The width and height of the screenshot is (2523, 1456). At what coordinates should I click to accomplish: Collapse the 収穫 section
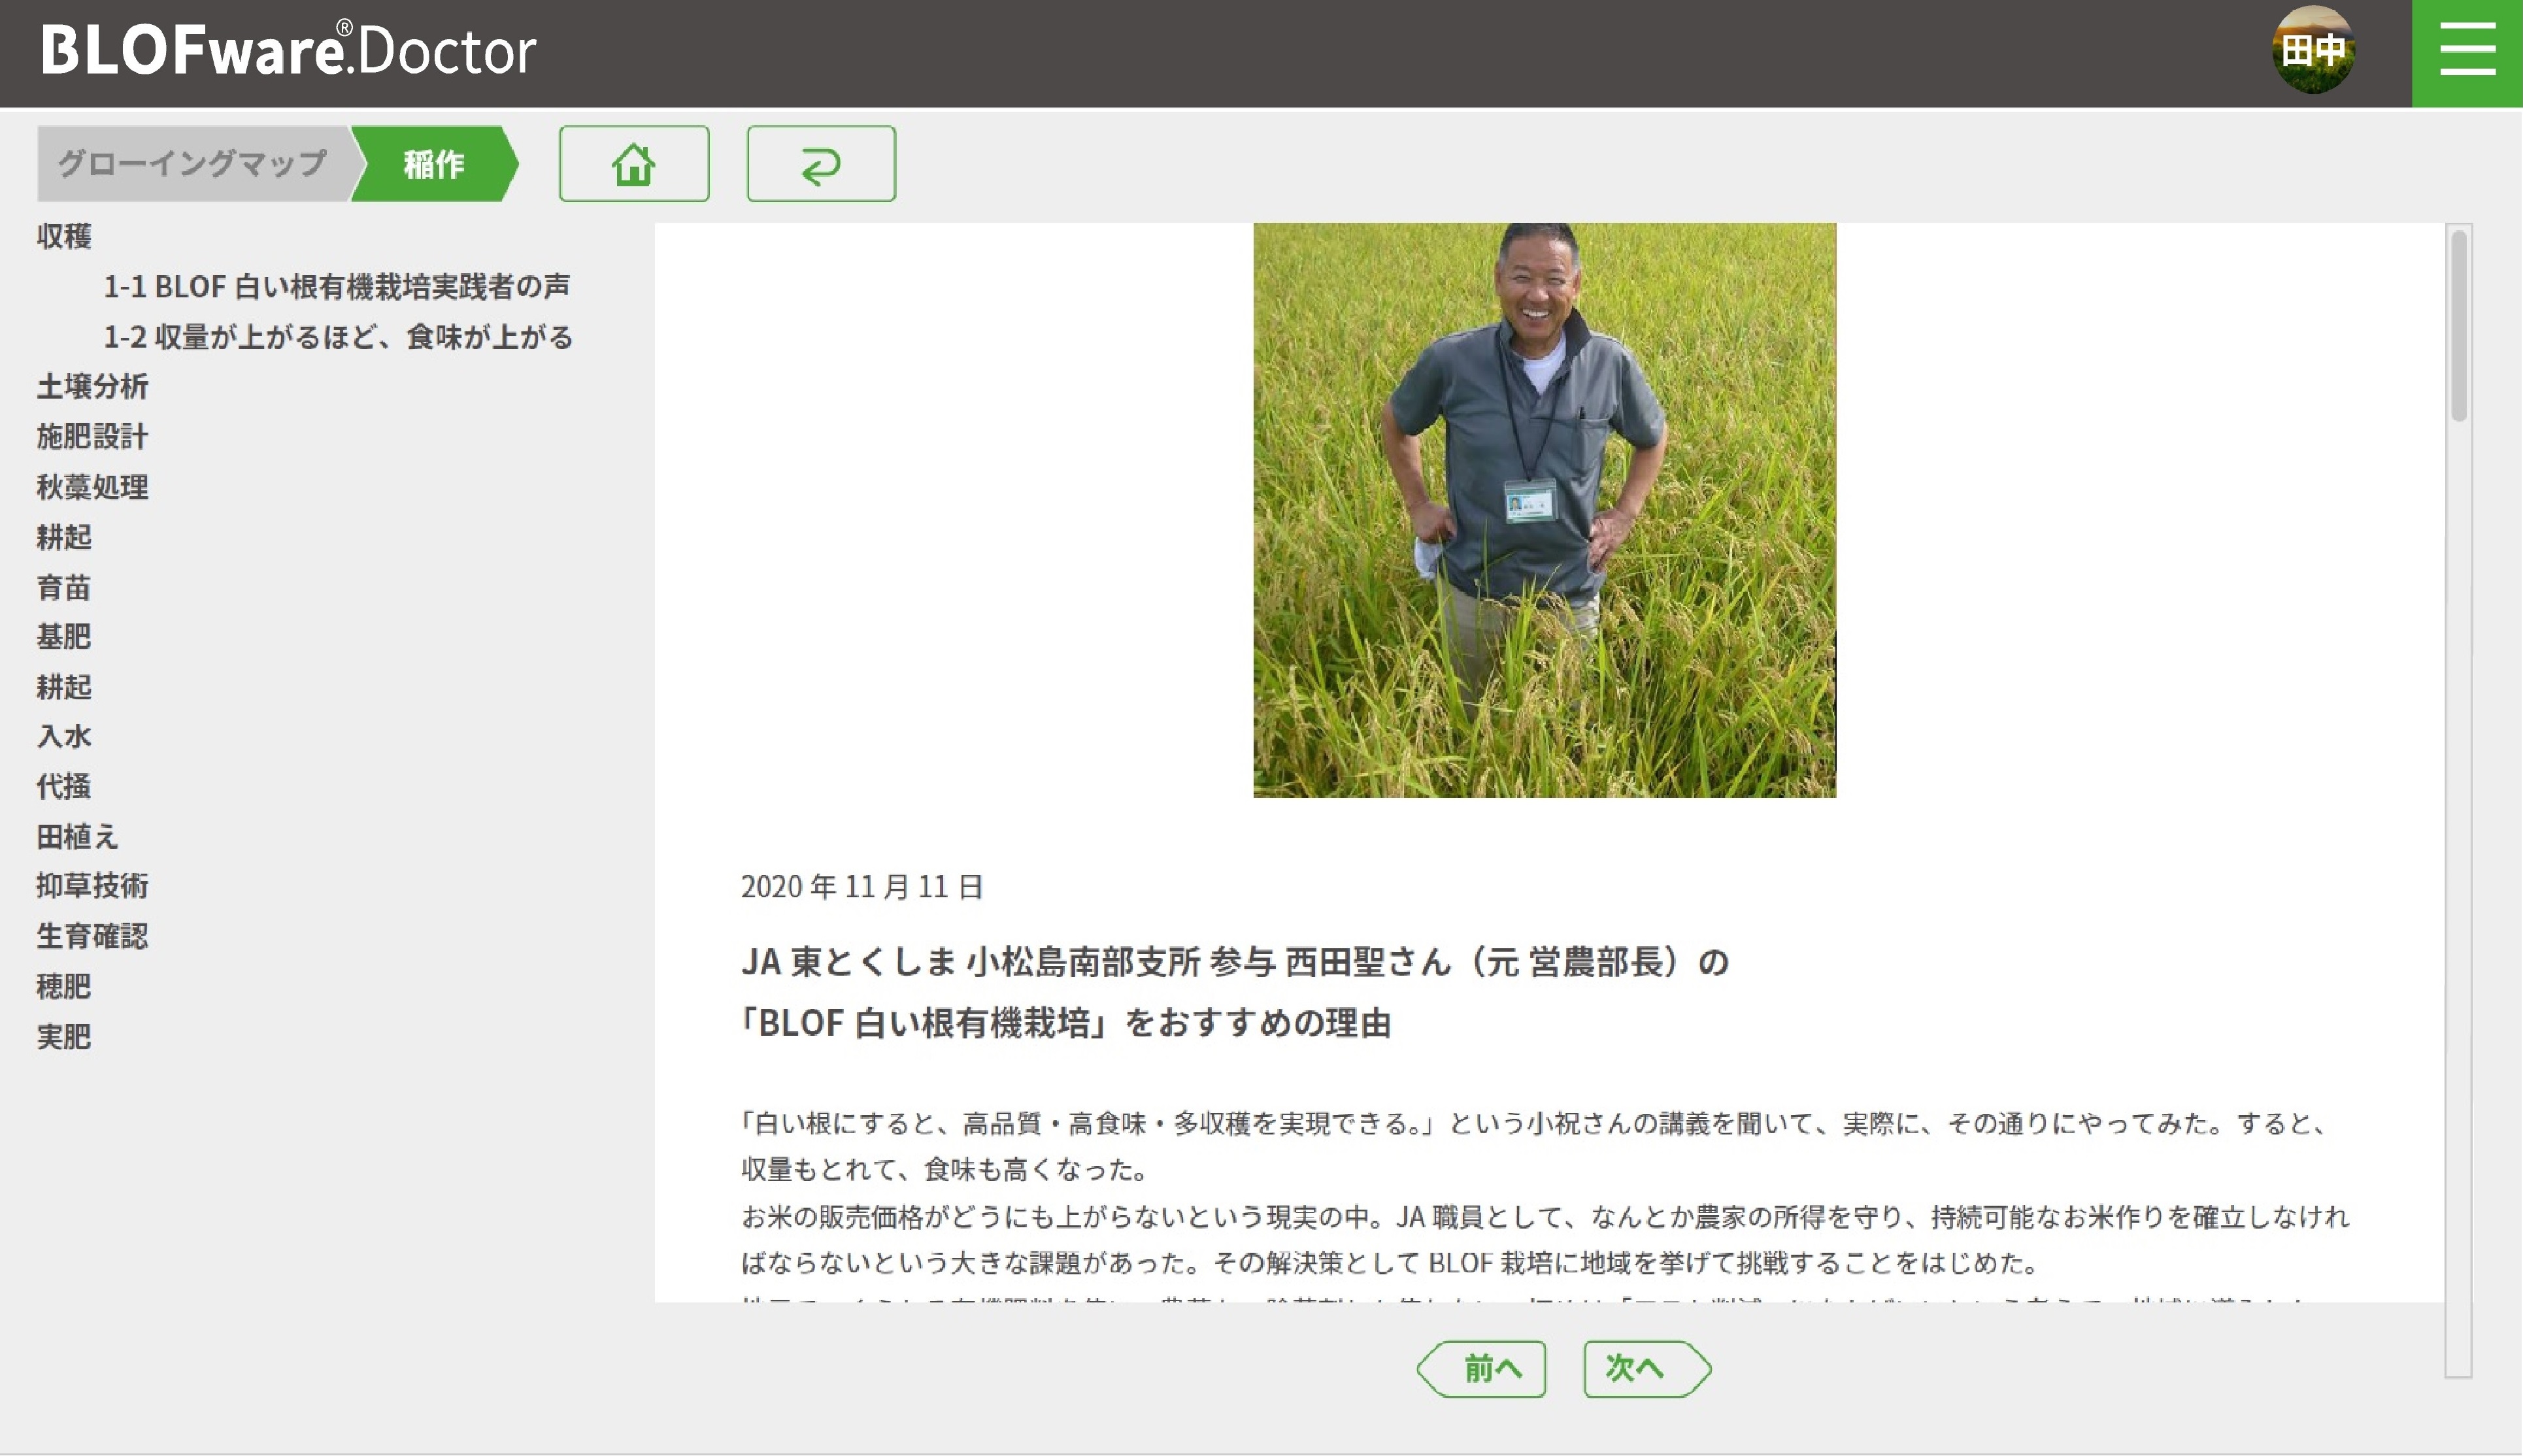coord(64,236)
